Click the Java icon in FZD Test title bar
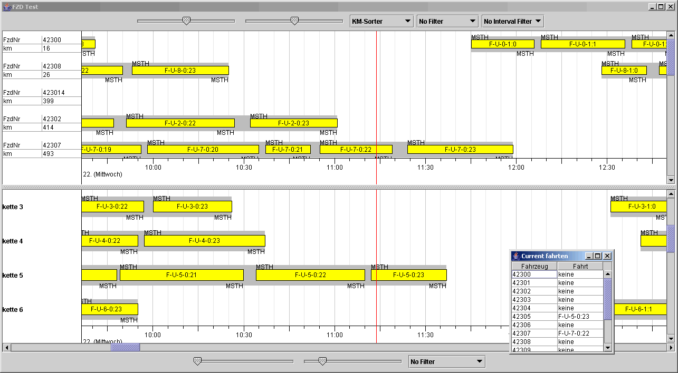Image resolution: width=678 pixels, height=373 pixels. (6, 7)
